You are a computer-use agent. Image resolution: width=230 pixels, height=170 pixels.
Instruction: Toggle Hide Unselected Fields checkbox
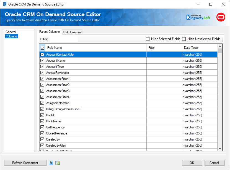tap(184, 39)
